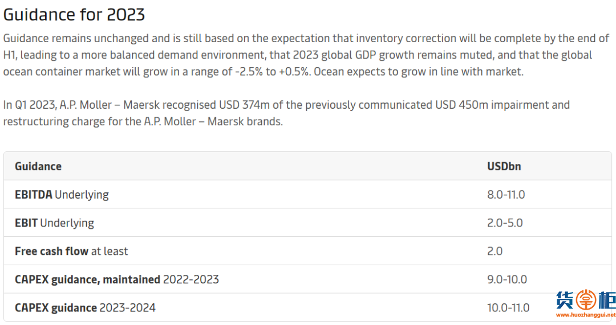The image size is (616, 325).
Task: Open the www.huozhanggui.net watermark link
Action: pyautogui.click(x=585, y=314)
